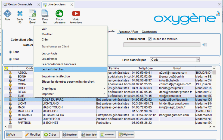The width and height of the screenshot is (223, 140).
Task: Switch to the Gestion Commerciale tab
Action: click(x=20, y=4)
